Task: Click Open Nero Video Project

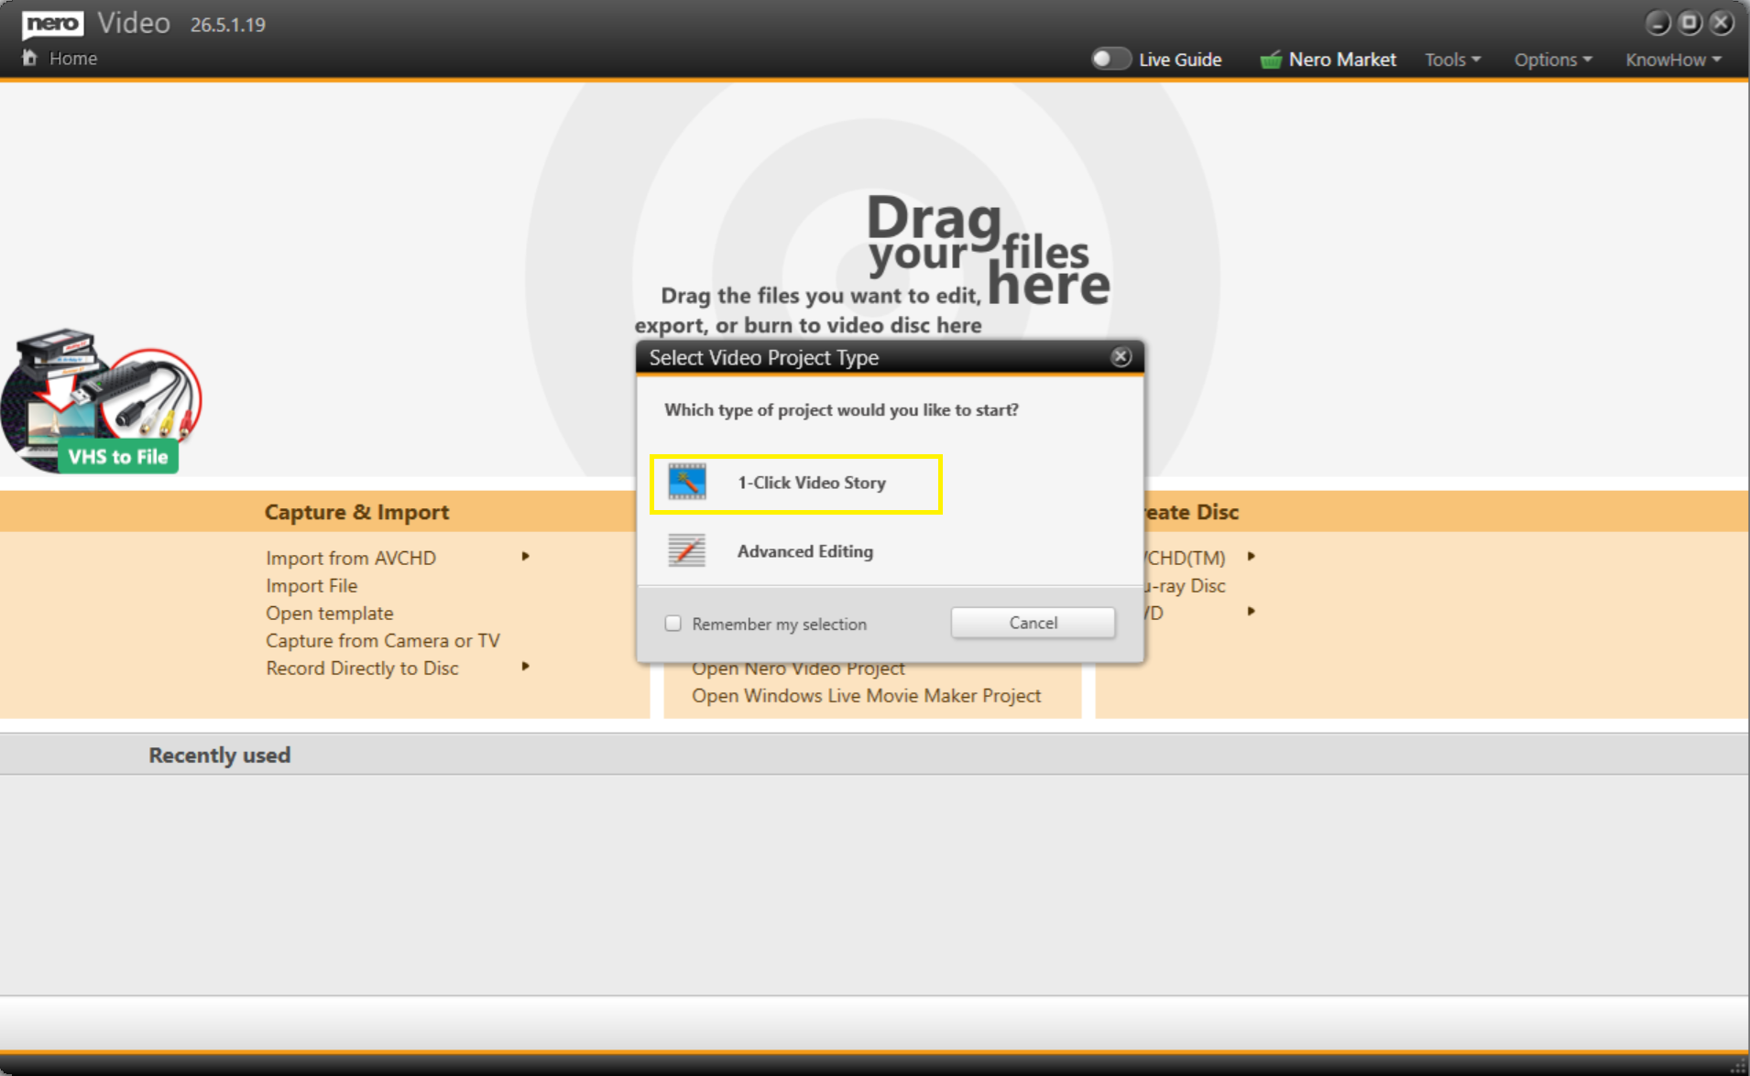Action: 798,670
